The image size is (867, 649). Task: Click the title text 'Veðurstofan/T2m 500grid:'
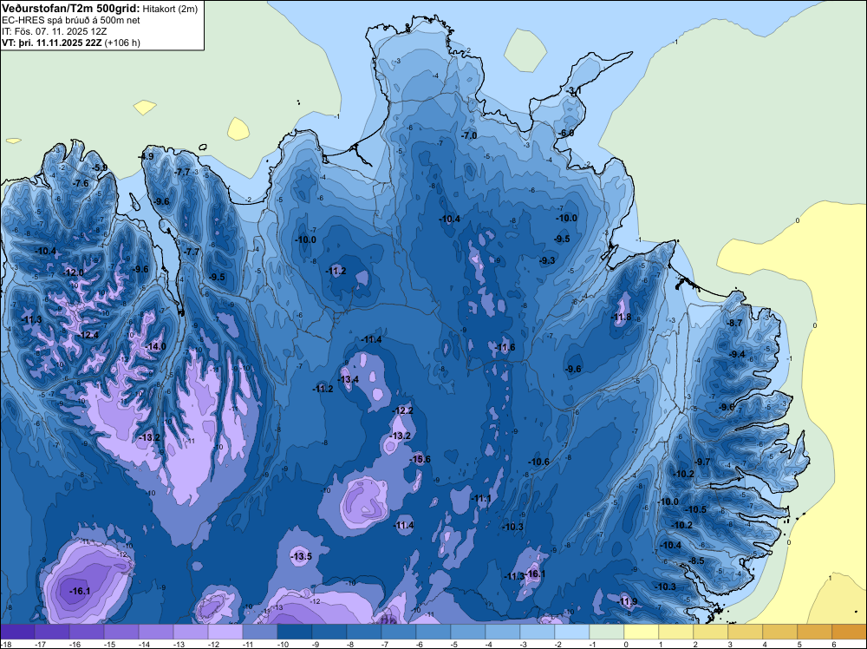coord(71,9)
